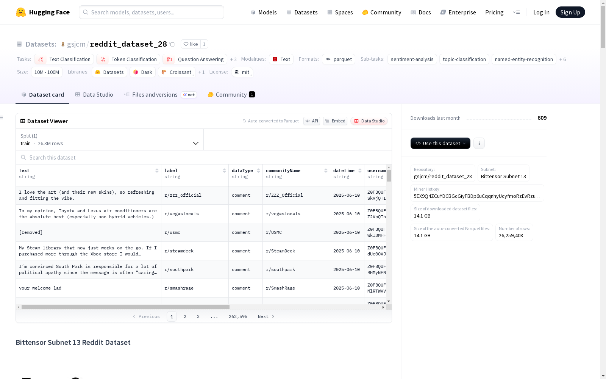Viewport: 606px width, 379px height.
Task: Click the sentiment-analysis sub-task tag
Action: pyautogui.click(x=412, y=59)
